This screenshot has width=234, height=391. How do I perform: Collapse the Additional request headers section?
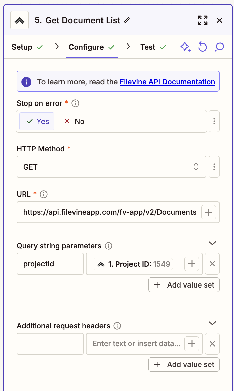point(212,323)
